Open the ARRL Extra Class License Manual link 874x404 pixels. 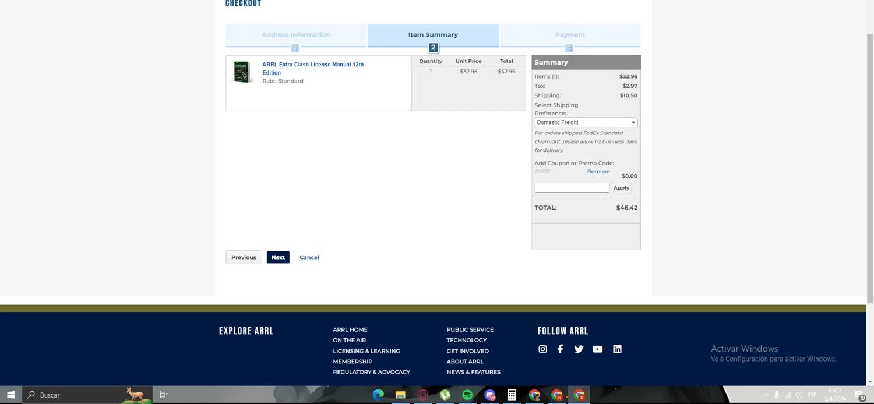[313, 69]
